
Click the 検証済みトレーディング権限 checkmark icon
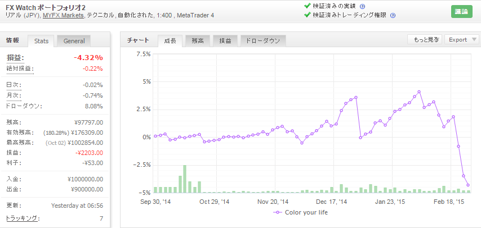(307, 15)
